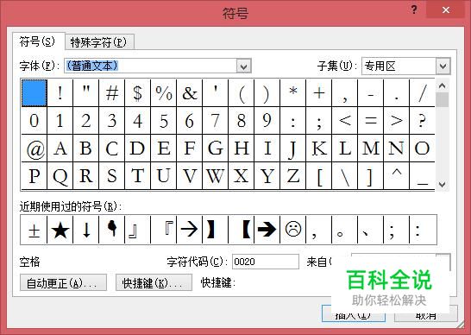This screenshot has width=471, height=335.
Task: Open the 字体 font dropdown
Action: pos(243,66)
